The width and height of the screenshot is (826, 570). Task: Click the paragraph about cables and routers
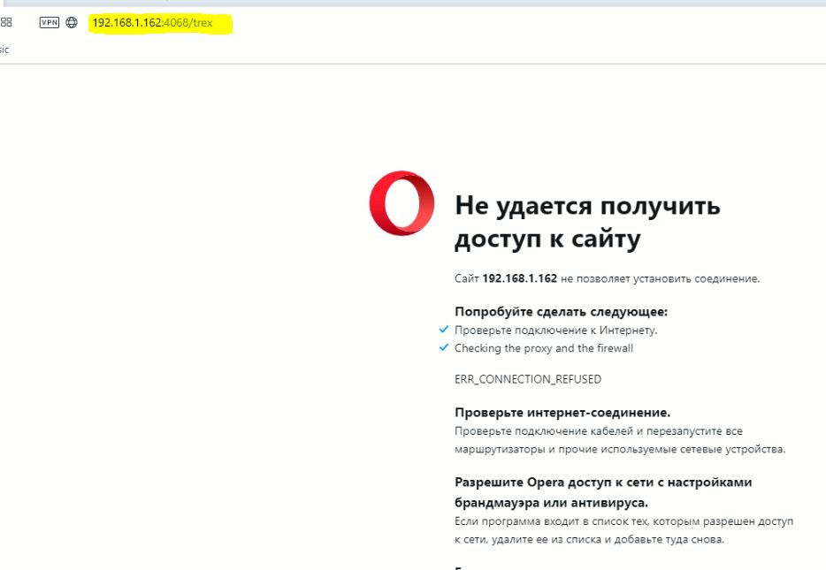coord(620,440)
